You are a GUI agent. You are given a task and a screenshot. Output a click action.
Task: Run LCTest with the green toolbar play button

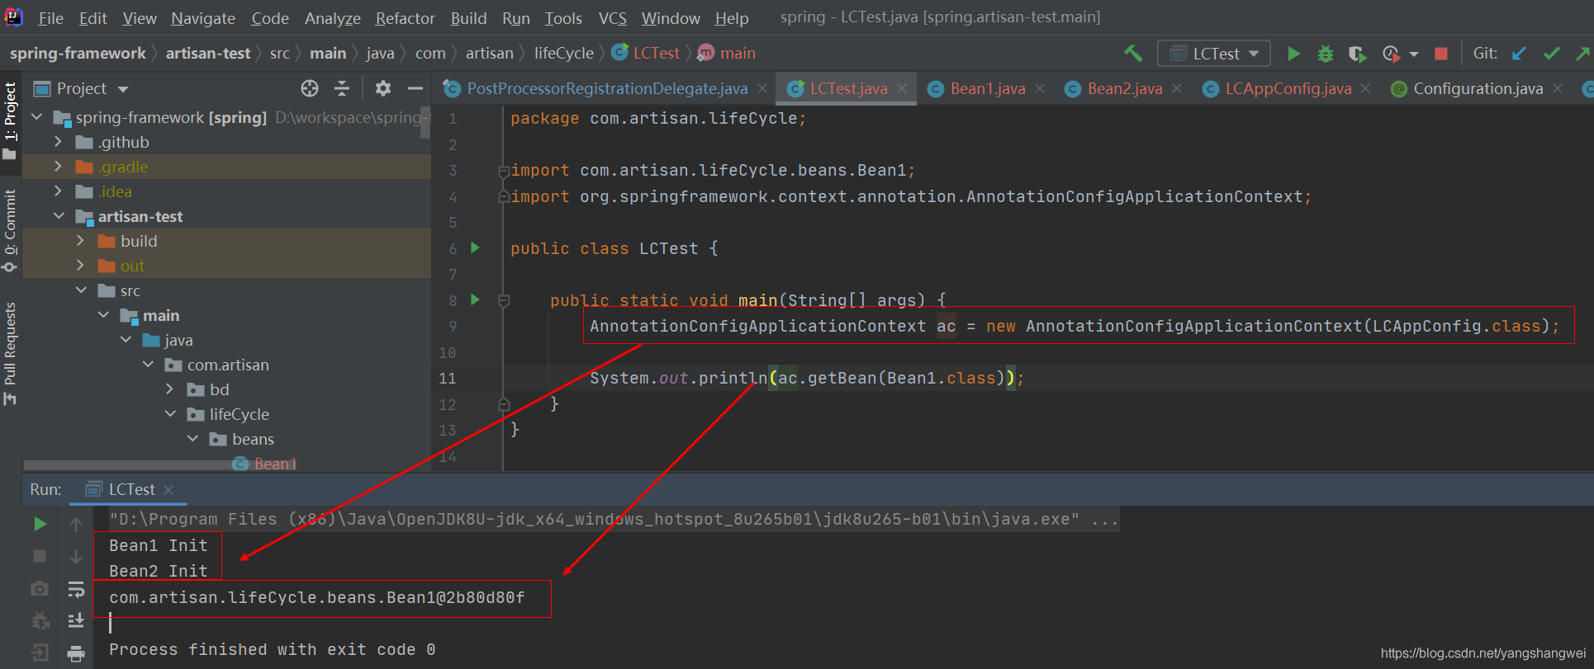(1293, 54)
